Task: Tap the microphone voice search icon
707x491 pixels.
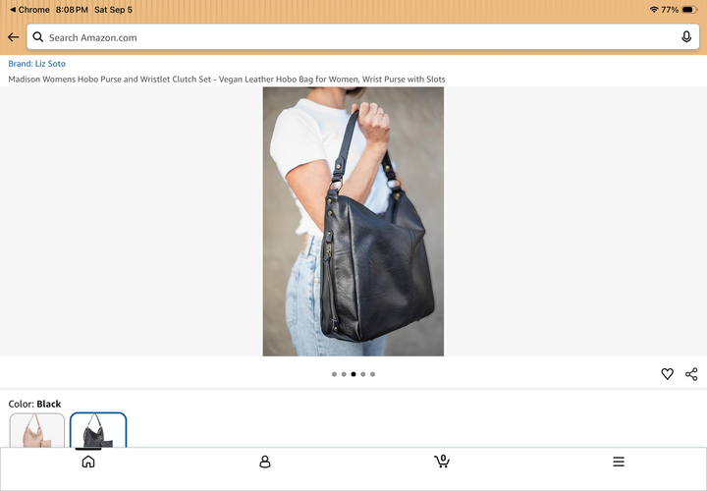Action: pos(685,37)
